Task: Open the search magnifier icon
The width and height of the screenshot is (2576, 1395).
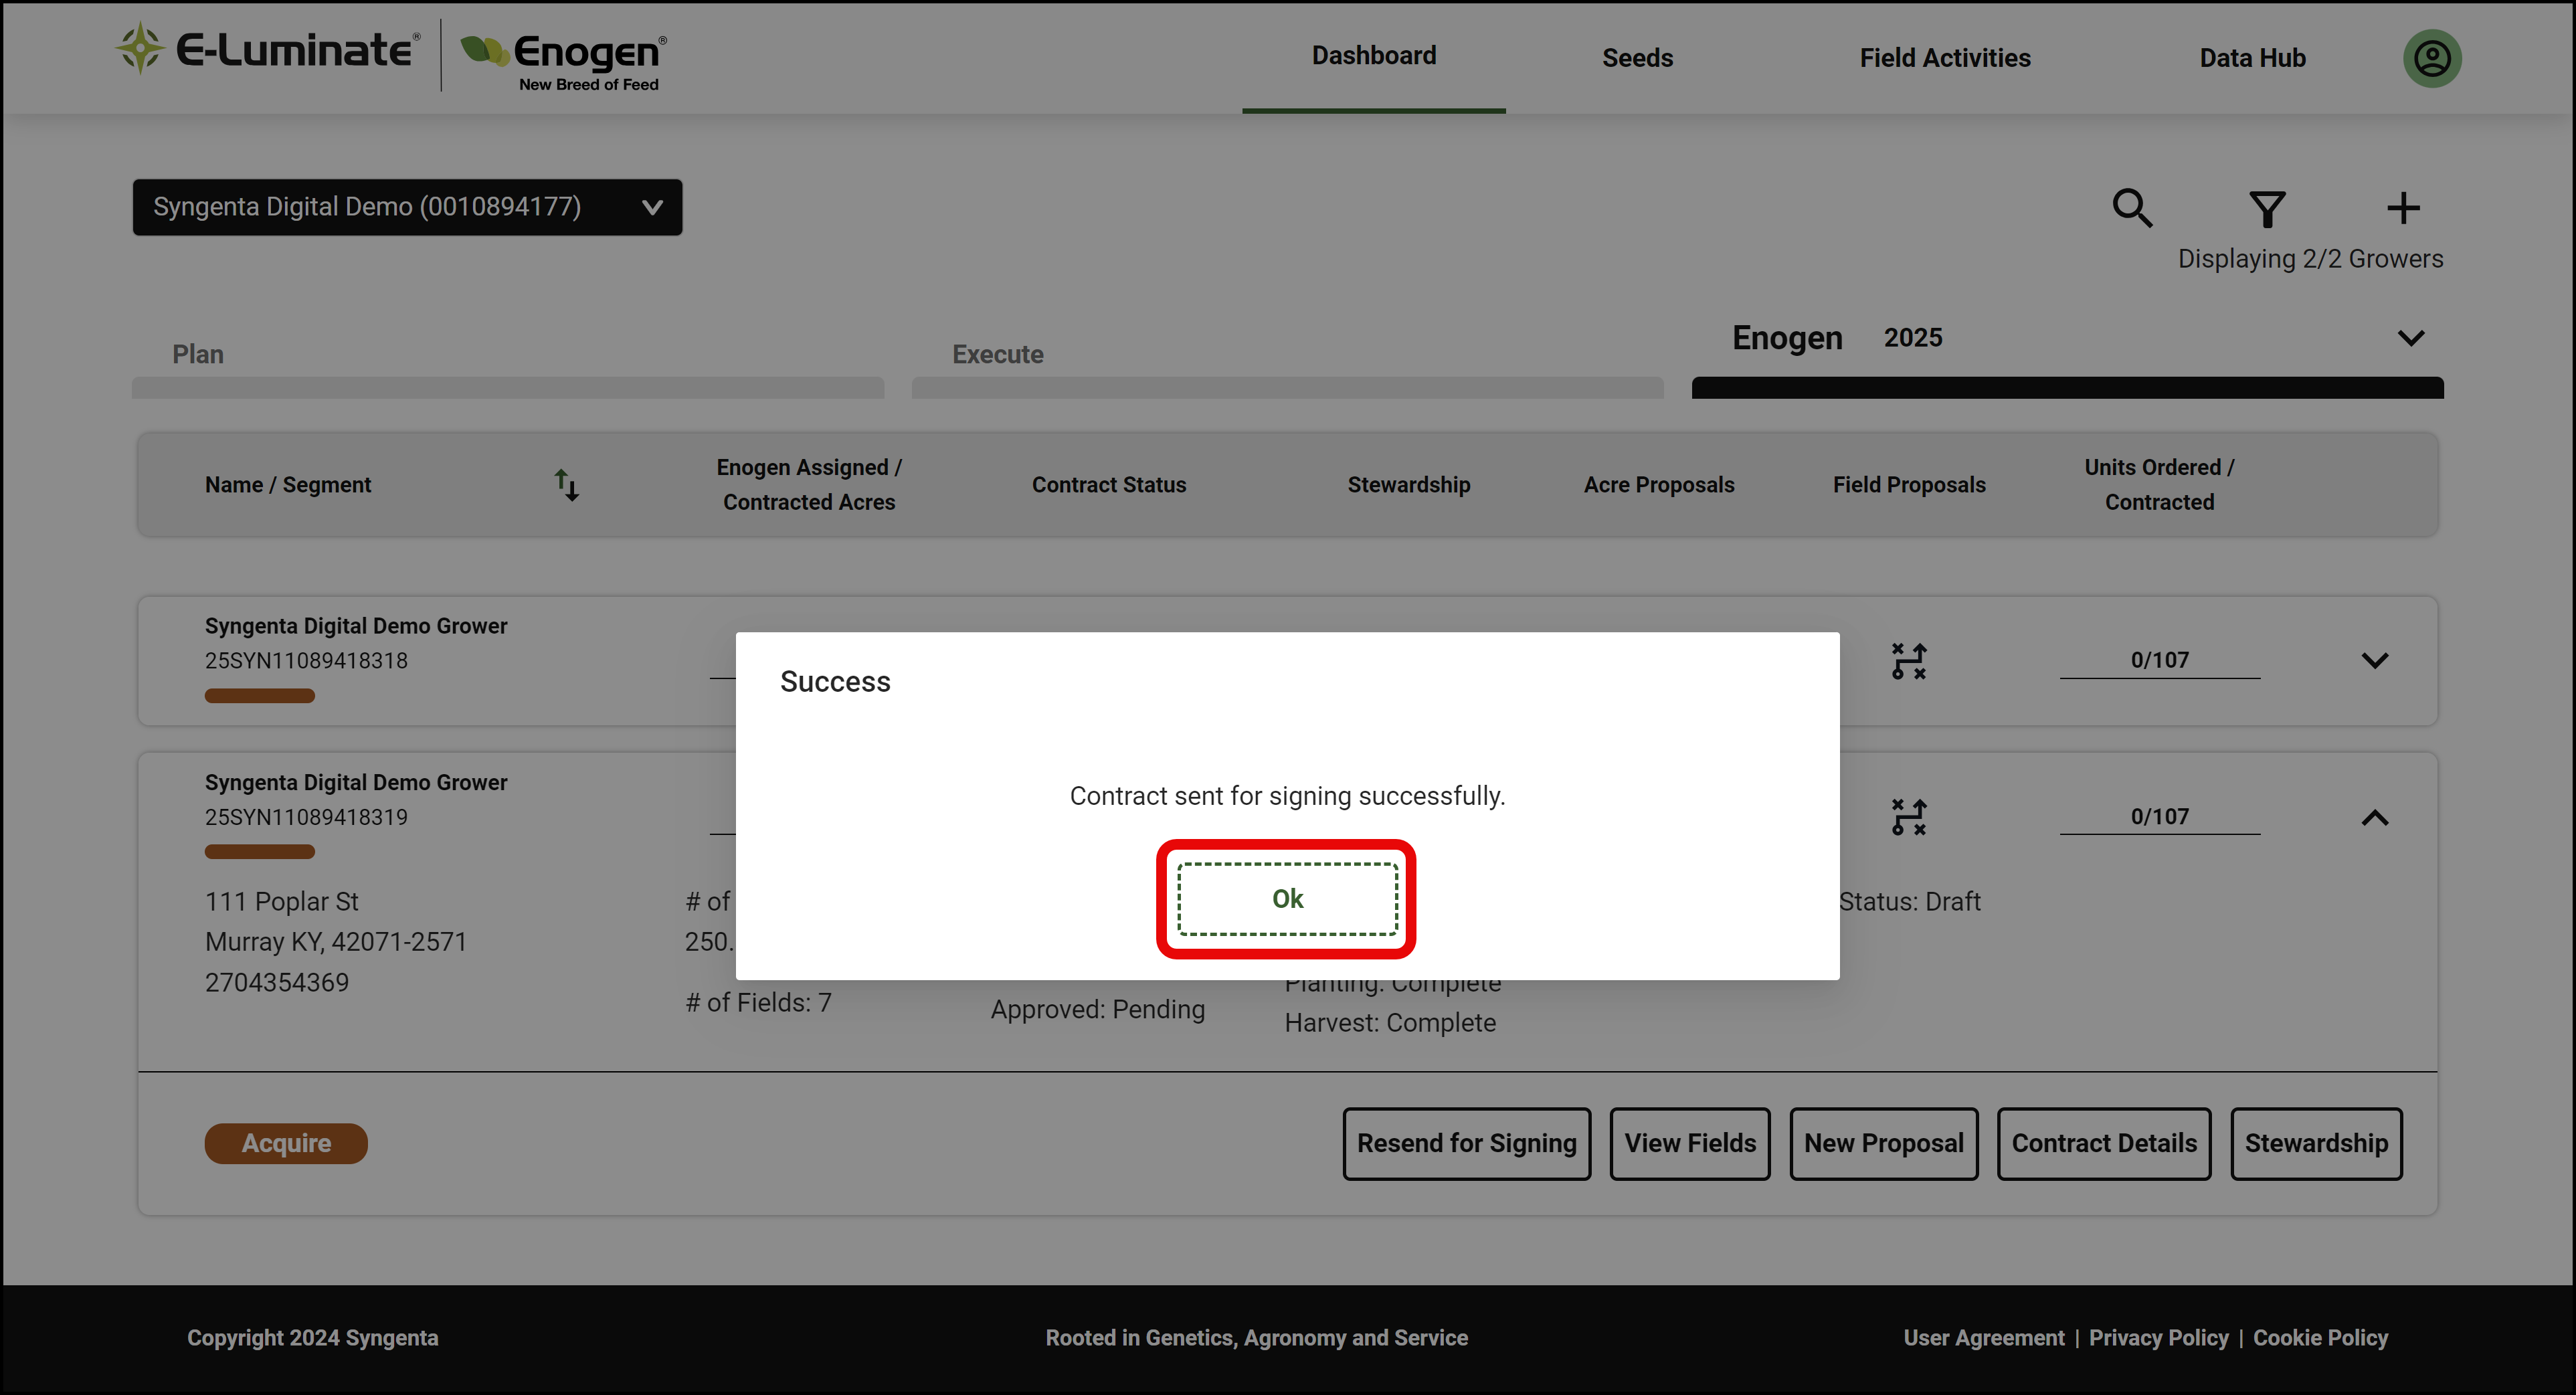Action: point(2132,208)
